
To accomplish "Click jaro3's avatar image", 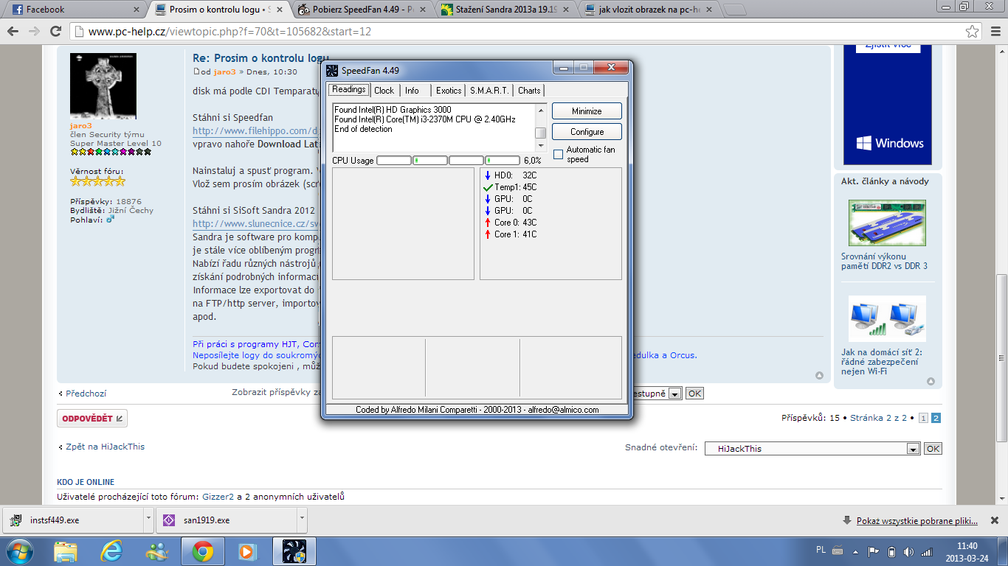I will [103, 86].
